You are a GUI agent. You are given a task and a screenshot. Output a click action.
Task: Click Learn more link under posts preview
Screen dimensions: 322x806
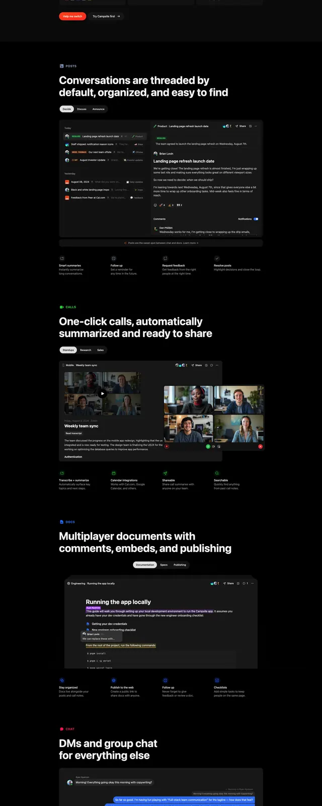coord(191,243)
